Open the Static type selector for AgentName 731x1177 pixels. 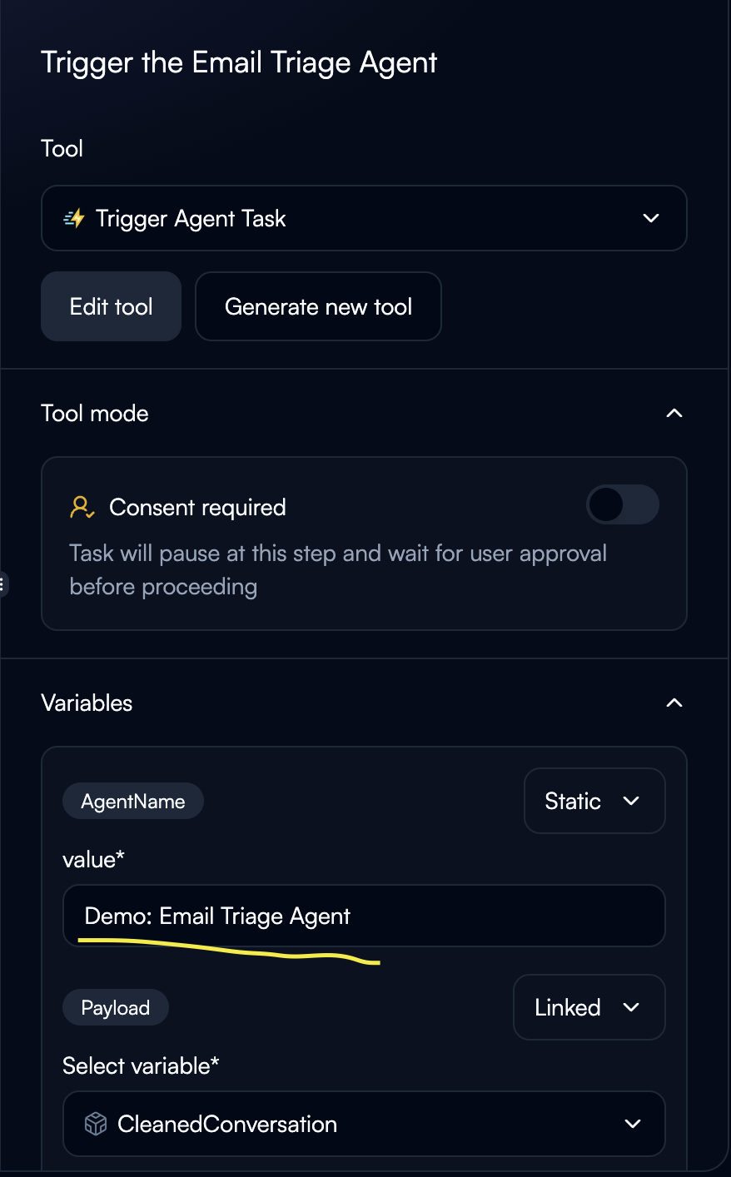click(594, 800)
